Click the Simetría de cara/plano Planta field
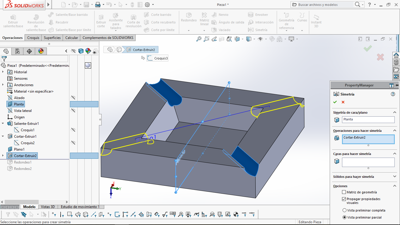The image size is (400, 225). [368, 120]
